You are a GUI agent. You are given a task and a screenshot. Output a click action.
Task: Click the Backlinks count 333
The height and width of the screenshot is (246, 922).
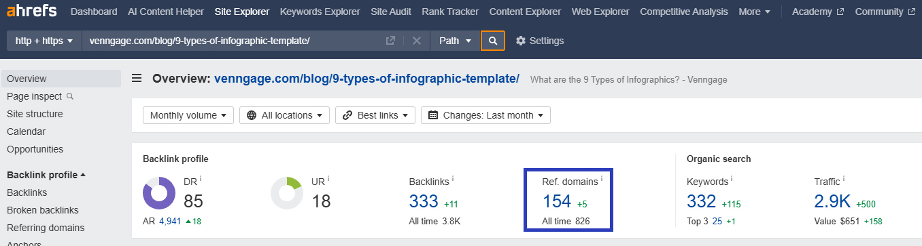click(x=424, y=201)
